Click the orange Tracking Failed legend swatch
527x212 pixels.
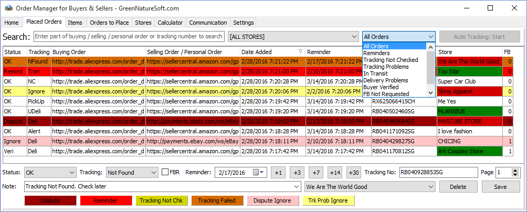click(x=217, y=200)
